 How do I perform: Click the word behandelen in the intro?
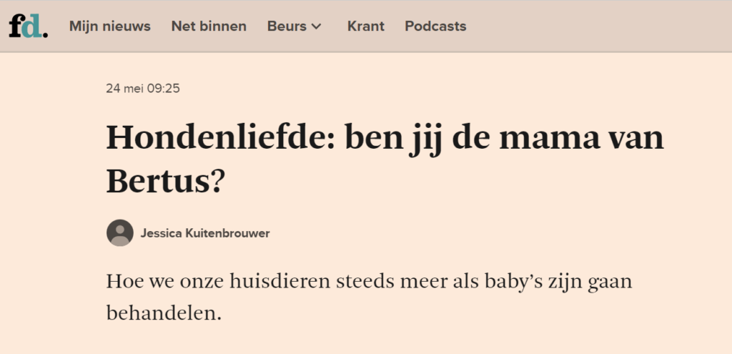click(164, 313)
